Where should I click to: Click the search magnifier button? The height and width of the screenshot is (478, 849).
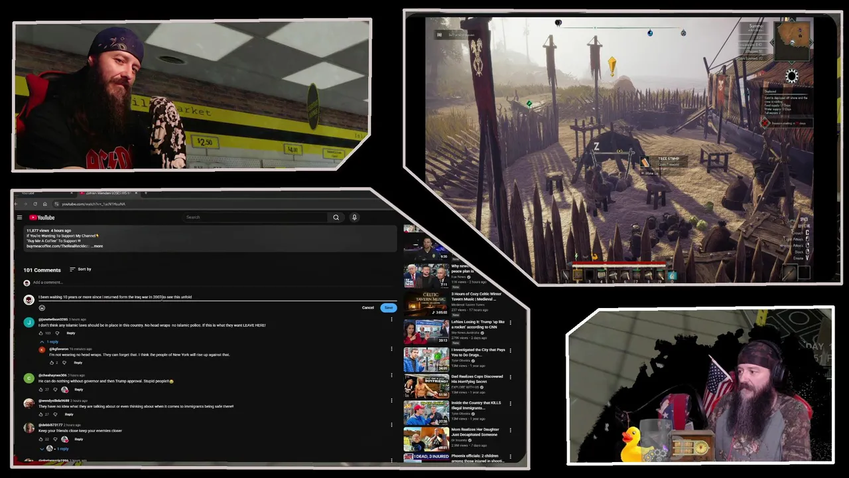[336, 217]
